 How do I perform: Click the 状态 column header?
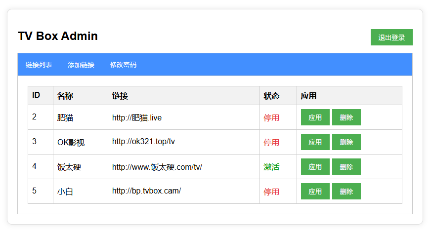coord(271,96)
